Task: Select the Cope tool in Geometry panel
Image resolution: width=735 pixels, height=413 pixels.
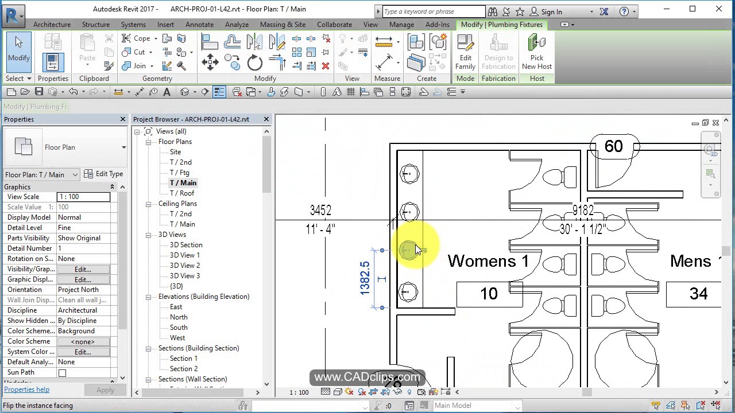Action: coord(139,38)
